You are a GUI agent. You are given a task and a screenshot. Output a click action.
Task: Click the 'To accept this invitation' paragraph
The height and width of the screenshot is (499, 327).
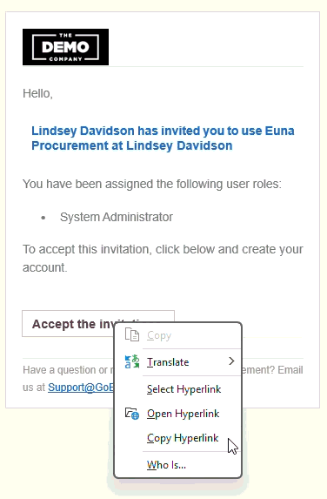click(163, 259)
